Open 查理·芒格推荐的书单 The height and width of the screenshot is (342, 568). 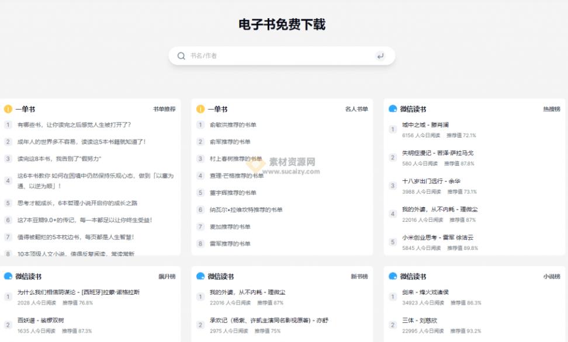(237, 176)
